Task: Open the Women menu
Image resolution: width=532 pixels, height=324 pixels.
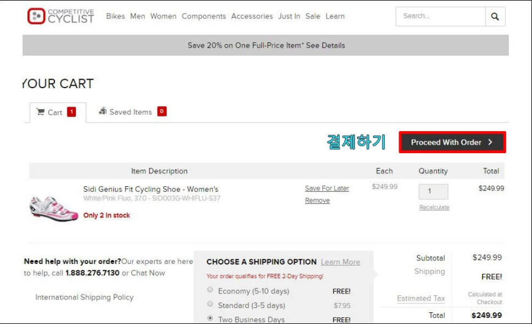Action: pyautogui.click(x=163, y=16)
